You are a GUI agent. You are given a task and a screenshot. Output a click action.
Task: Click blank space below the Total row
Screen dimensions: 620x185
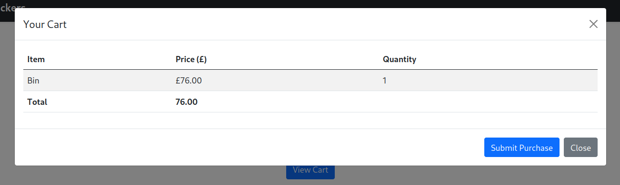pos(310,120)
